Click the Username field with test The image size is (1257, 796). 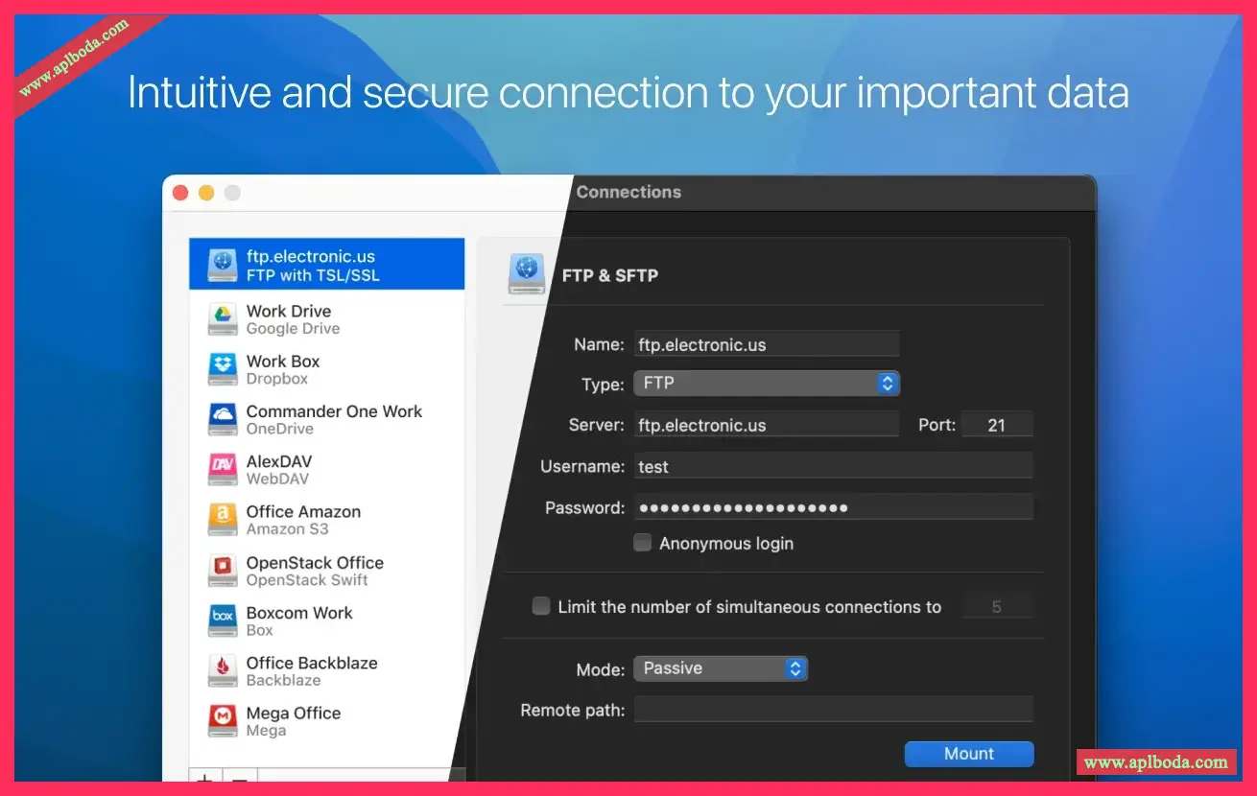point(833,466)
